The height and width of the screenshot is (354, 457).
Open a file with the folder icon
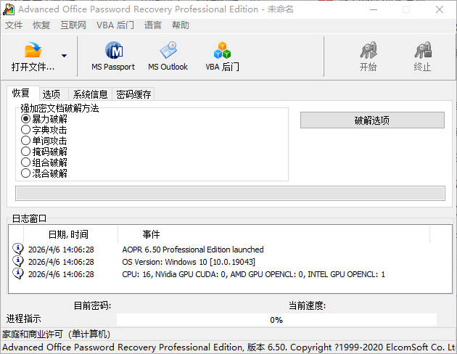(x=33, y=50)
